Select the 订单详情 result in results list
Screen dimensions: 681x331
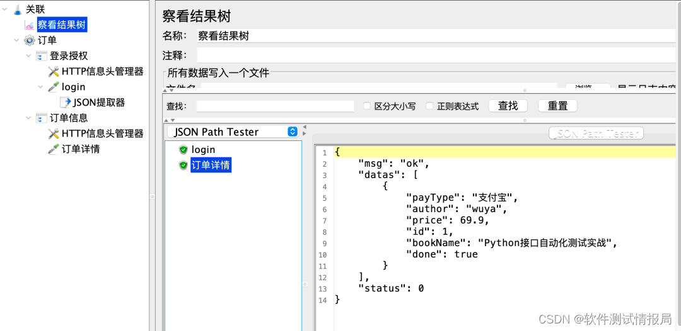211,165
